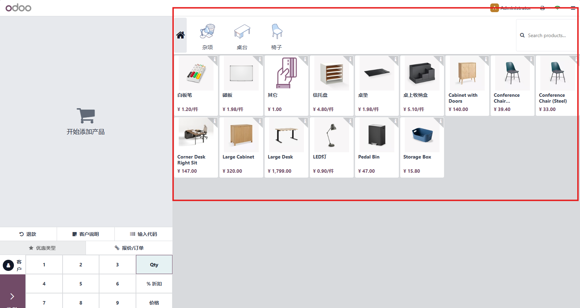Click the 输入代码 enter code button
Image resolution: width=580 pixels, height=308 pixels.
pyautogui.click(x=144, y=234)
